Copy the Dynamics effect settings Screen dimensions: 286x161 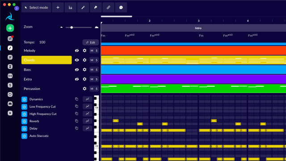tap(76, 99)
